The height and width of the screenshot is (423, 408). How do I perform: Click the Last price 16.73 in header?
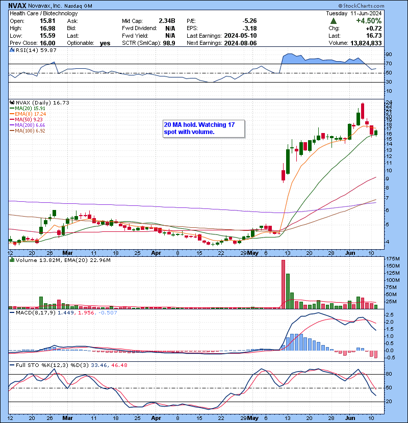(x=374, y=36)
